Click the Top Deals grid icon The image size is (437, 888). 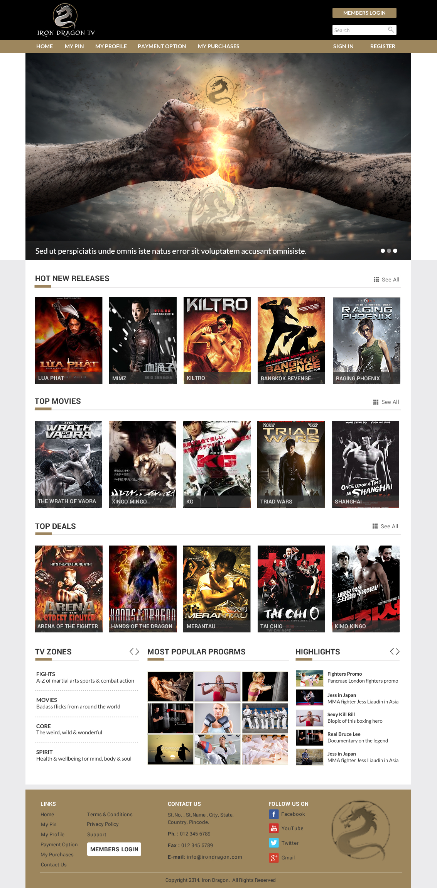click(x=375, y=526)
